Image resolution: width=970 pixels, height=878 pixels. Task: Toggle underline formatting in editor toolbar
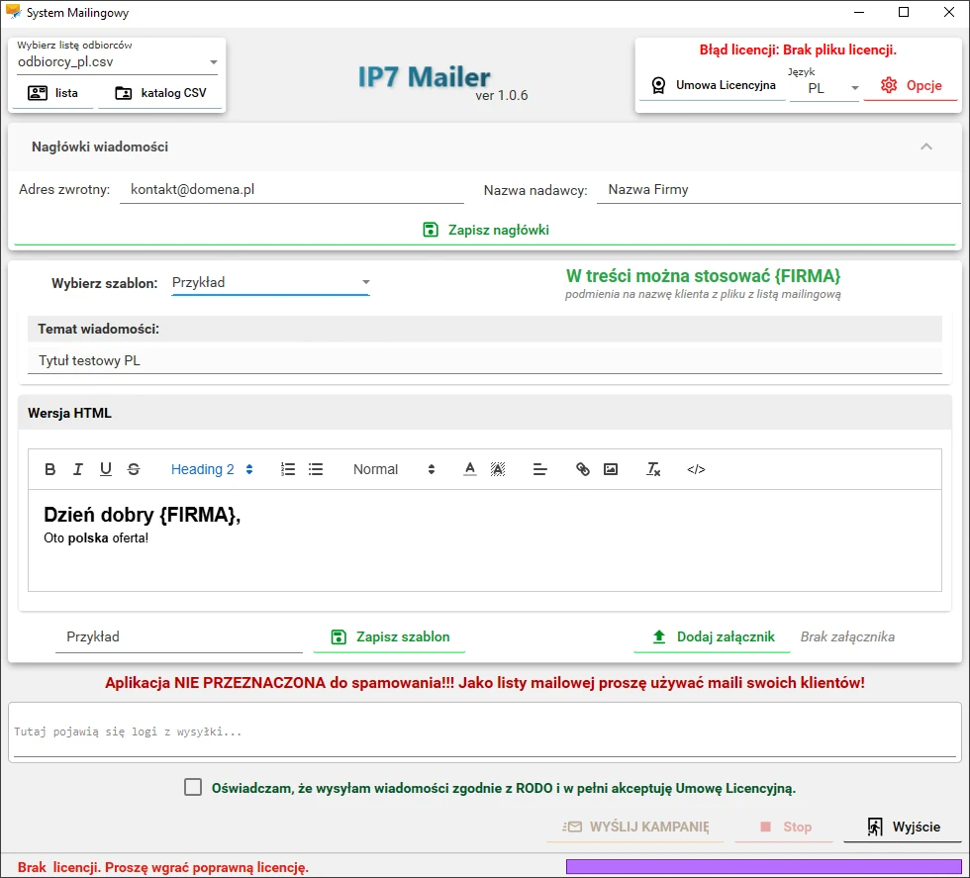[x=106, y=469]
